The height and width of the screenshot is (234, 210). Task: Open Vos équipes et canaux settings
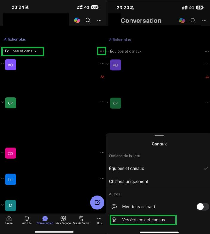pyautogui.click(x=143, y=220)
